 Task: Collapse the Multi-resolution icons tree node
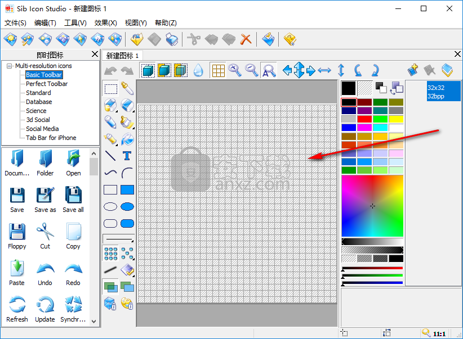pos(9,66)
